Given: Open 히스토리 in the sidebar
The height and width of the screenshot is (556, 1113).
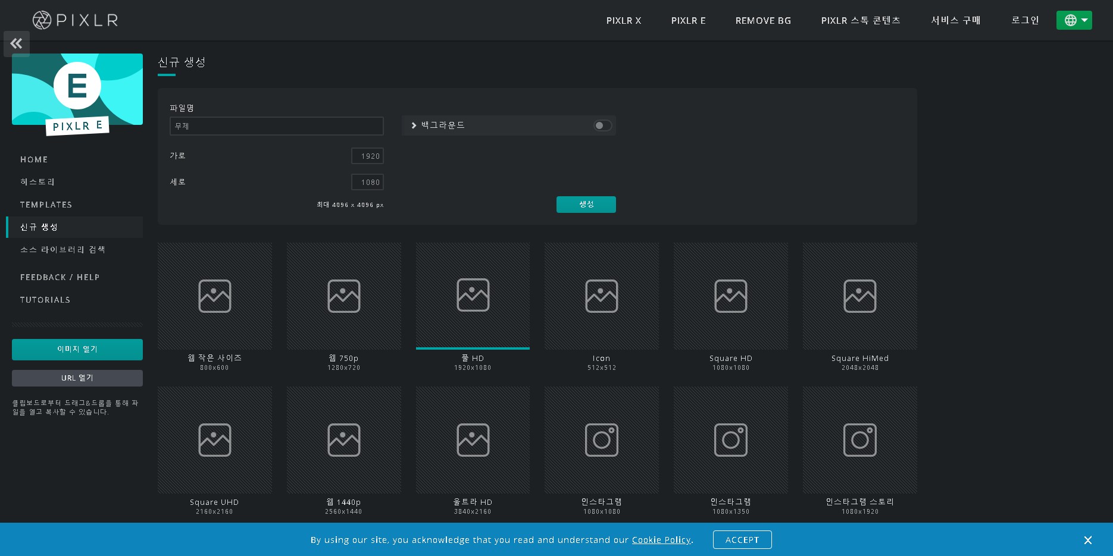Looking at the screenshot, I should (74, 182).
